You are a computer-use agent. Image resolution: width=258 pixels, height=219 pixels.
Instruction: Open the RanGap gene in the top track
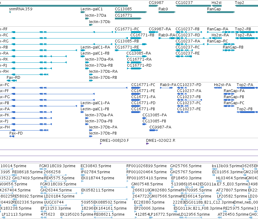coord(221,12)
